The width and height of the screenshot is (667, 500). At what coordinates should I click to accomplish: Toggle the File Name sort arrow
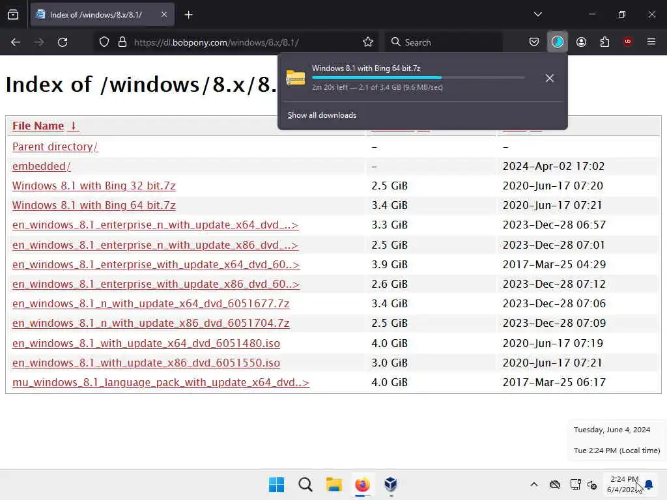73,126
